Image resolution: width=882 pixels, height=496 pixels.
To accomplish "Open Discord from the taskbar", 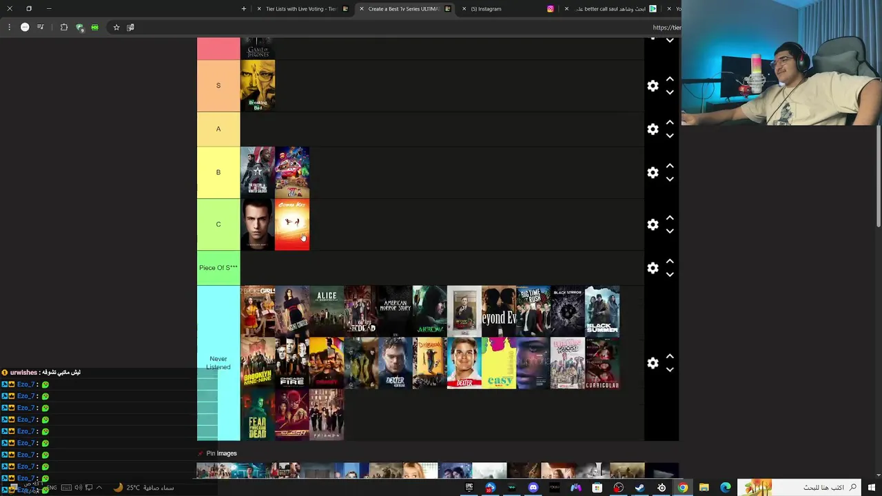I will [533, 488].
